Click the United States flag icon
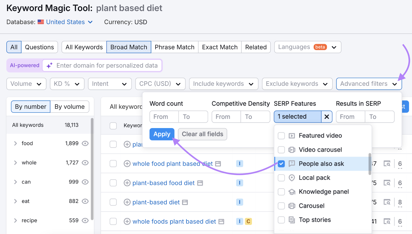Screen dimensions: 412x234 (x=41, y=22)
